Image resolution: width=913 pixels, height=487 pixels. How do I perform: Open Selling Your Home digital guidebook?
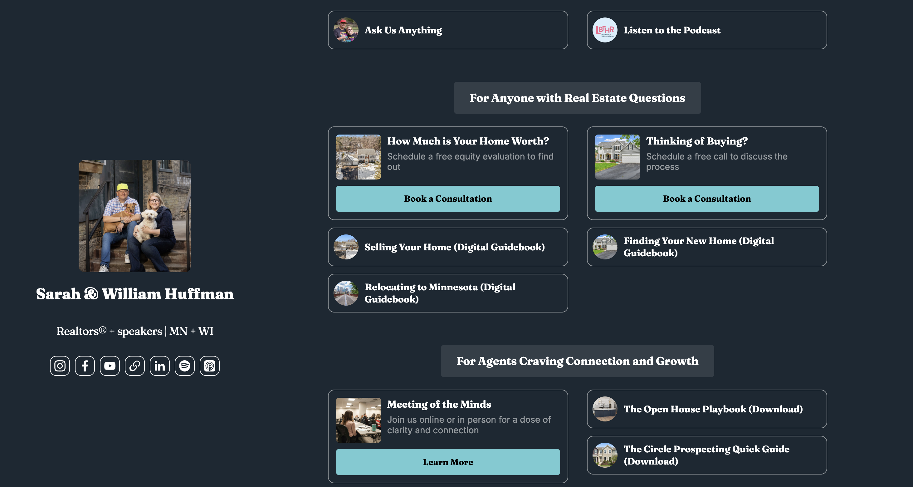tap(448, 247)
